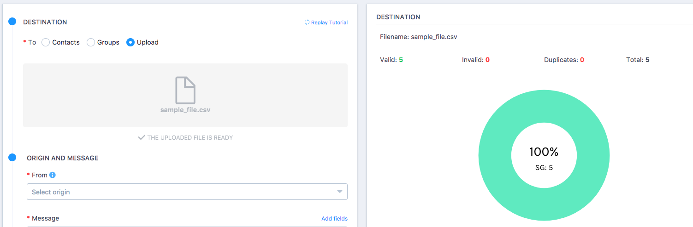The height and width of the screenshot is (227, 693).
Task: Click the replay icon beside Replay Tutorial
Action: click(307, 22)
